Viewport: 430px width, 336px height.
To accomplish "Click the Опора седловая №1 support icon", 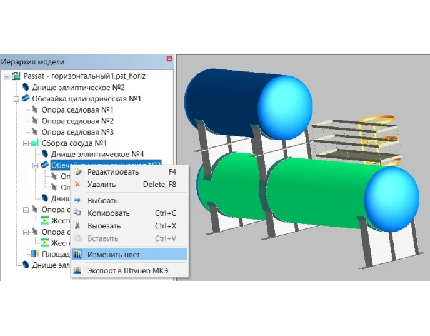I will point(35,110).
